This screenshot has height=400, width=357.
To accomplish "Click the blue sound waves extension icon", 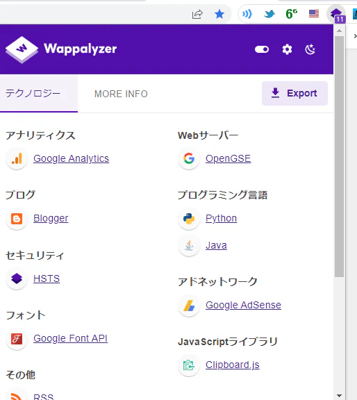I will click(x=247, y=14).
